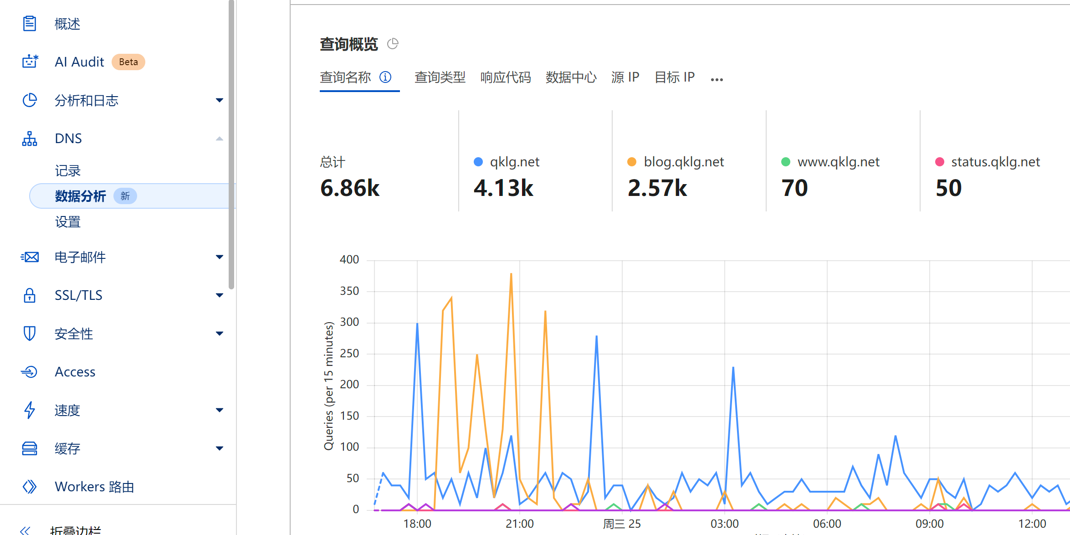Screen dimensions: 1070x535
Task: Open the more tabs ellipsis menu
Action: coord(717,79)
